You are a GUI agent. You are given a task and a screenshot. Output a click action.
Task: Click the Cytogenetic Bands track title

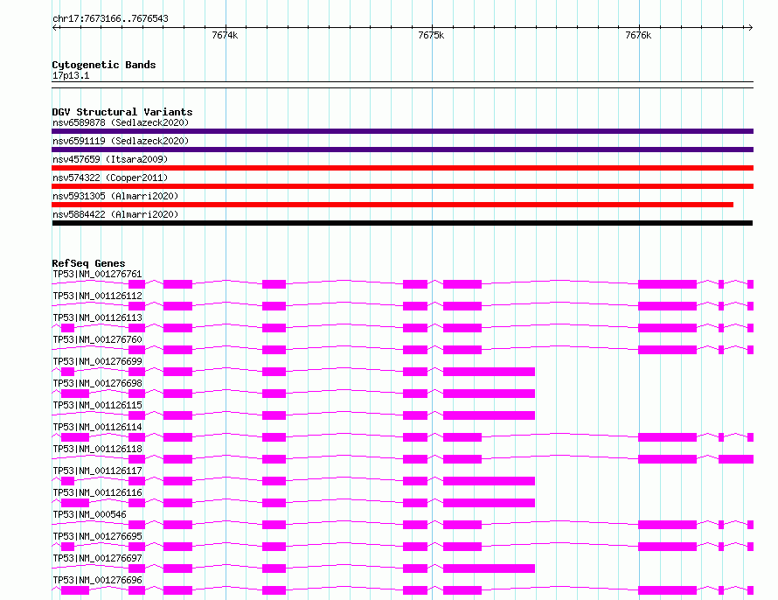[104, 65]
